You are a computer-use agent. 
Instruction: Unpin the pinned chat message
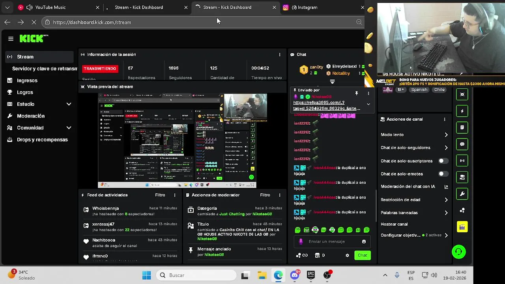[357, 93]
